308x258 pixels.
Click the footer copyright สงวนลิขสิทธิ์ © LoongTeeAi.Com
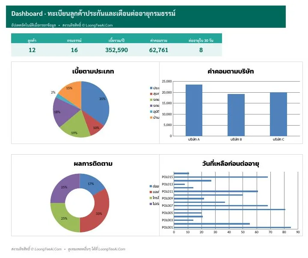36,249
